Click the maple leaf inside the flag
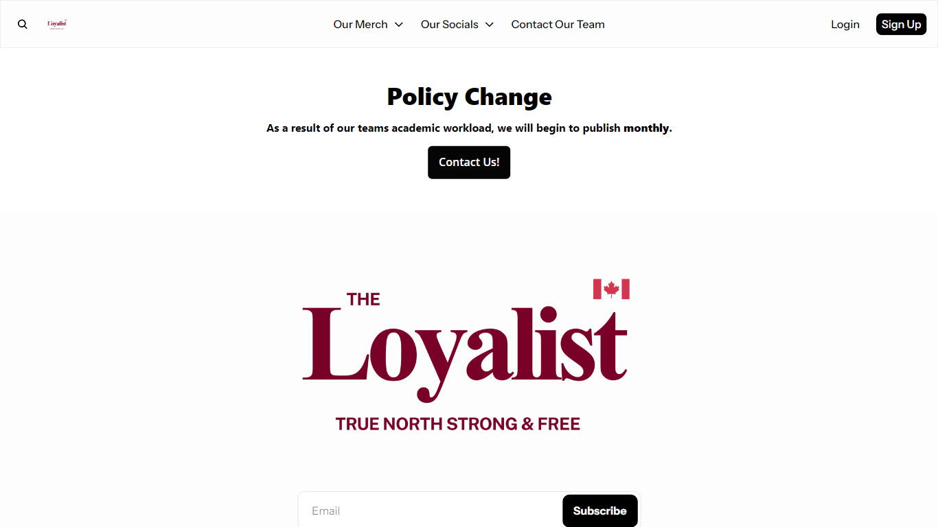 (x=611, y=289)
